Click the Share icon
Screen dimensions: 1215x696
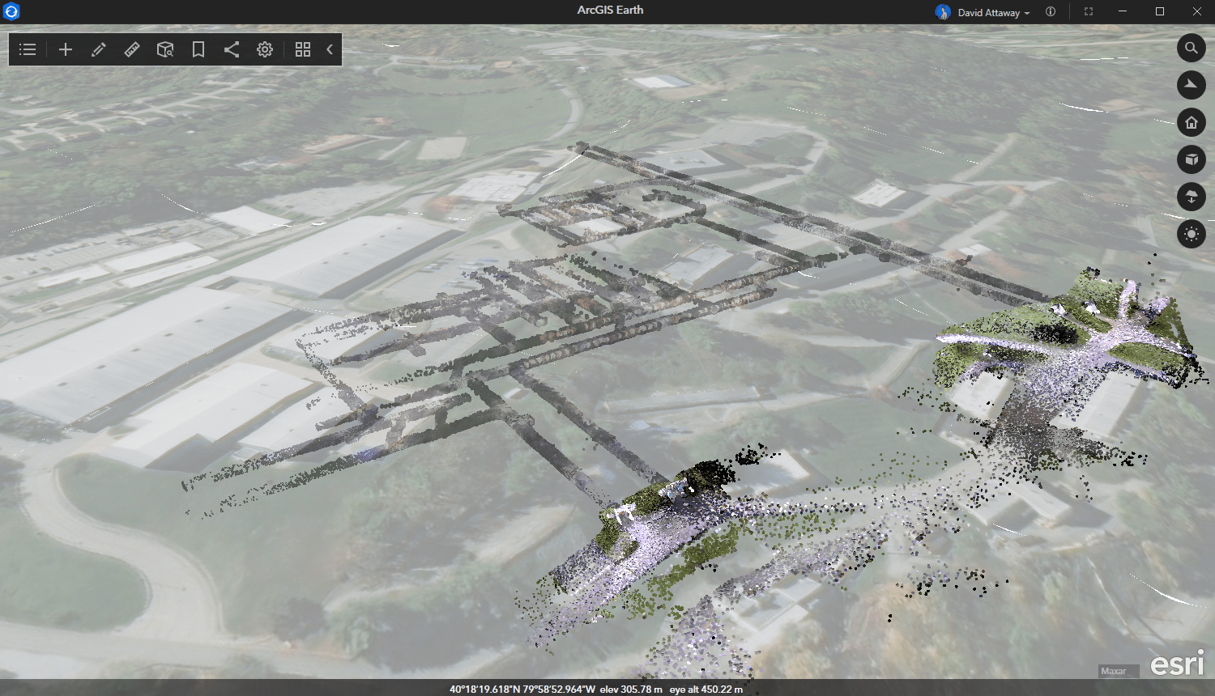point(232,49)
